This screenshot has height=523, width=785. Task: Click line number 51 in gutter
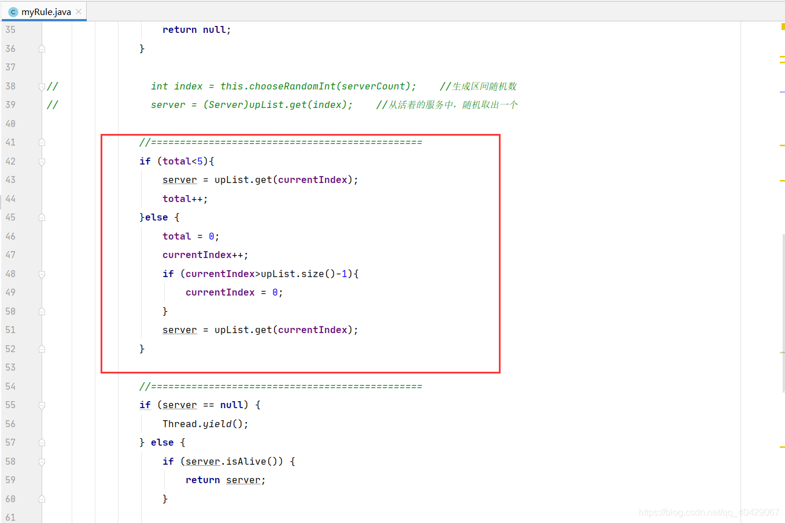coord(10,330)
